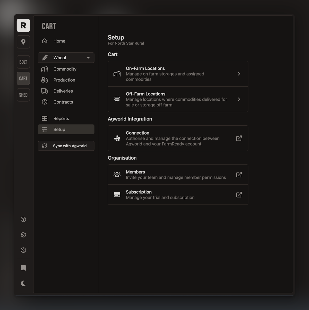Switch to the BOLT app

(23, 62)
